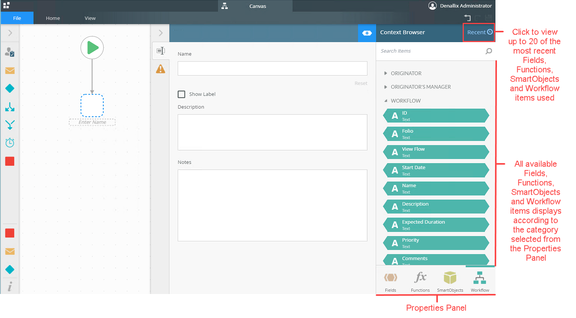Select the Folio text field item

(x=436, y=134)
